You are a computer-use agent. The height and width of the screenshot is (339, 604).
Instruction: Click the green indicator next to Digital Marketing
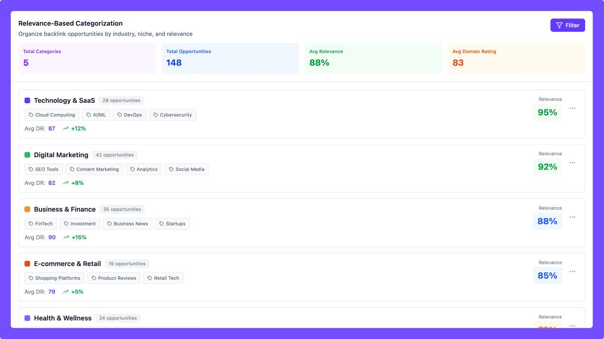pyautogui.click(x=27, y=155)
